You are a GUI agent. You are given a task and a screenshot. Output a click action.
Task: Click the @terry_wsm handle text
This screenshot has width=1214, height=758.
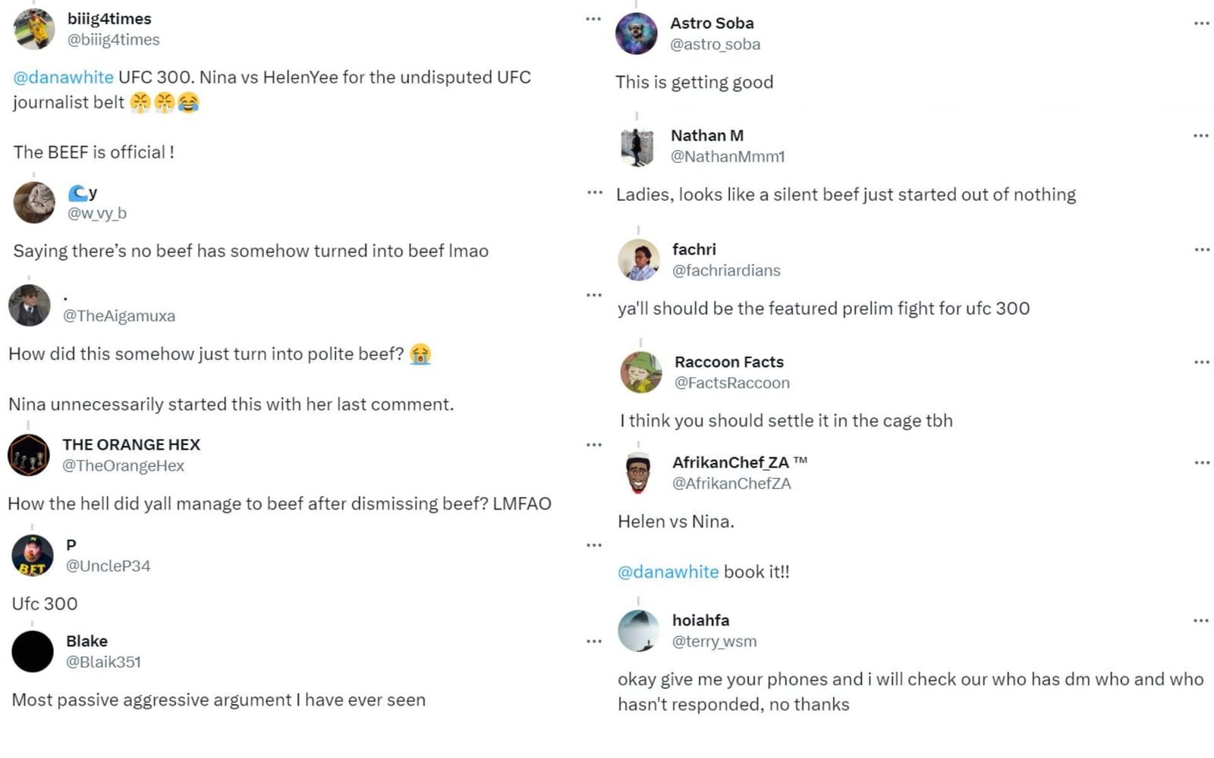[x=714, y=641]
